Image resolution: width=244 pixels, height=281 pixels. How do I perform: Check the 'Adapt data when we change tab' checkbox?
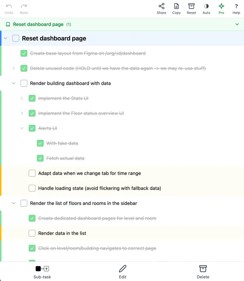(32, 173)
